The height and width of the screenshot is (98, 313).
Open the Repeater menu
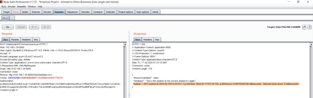coord(22,6)
